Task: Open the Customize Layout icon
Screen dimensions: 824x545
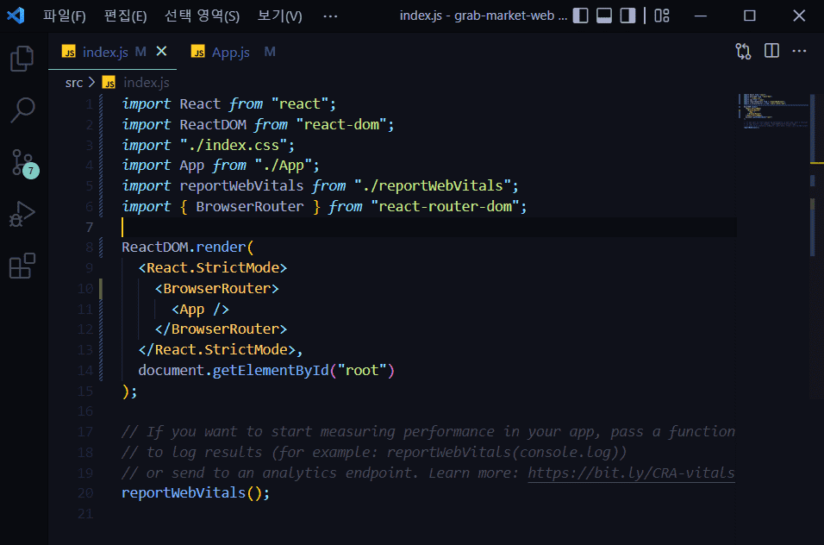Action: click(x=662, y=16)
